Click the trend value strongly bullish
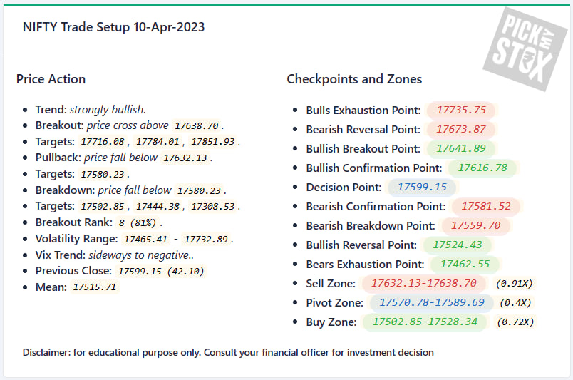The height and width of the screenshot is (380, 573). (x=108, y=109)
